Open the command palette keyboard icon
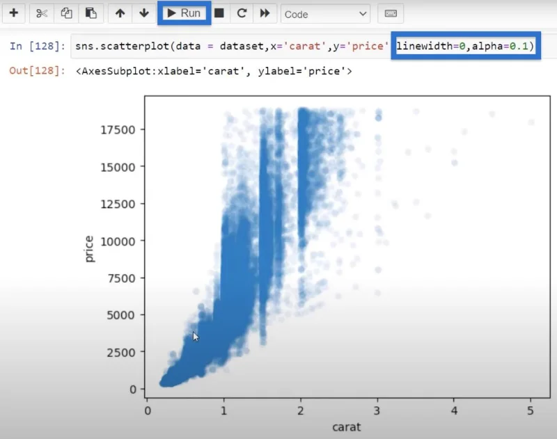557x439 pixels. coord(391,13)
